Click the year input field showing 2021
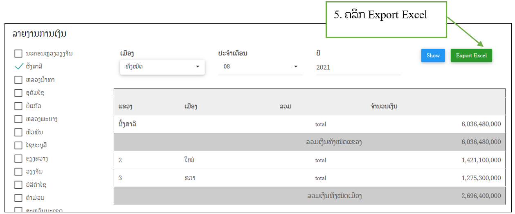The width and height of the screenshot is (515, 214). pos(358,67)
